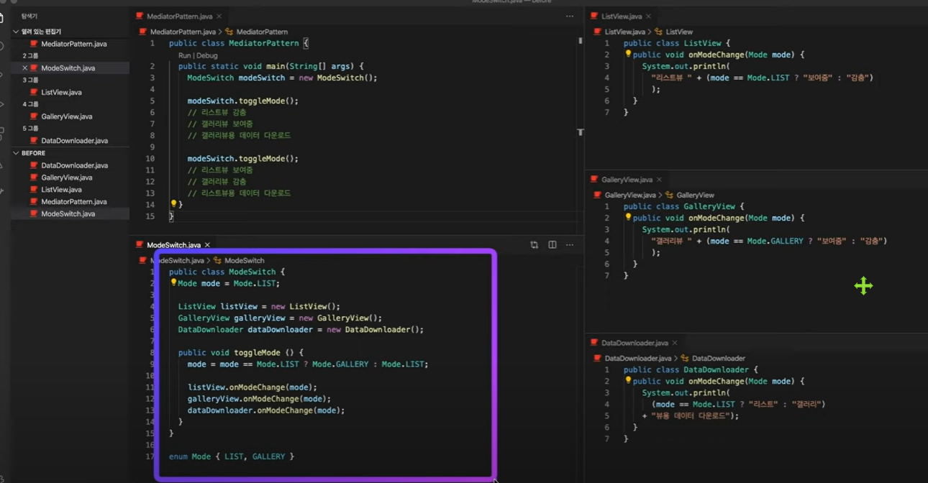Click the public class ListView { line
The width and height of the screenshot is (928, 483).
pos(677,43)
